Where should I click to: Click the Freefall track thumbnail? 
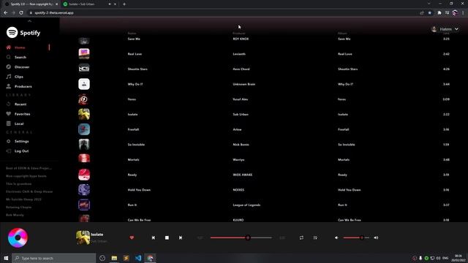pyautogui.click(x=84, y=129)
